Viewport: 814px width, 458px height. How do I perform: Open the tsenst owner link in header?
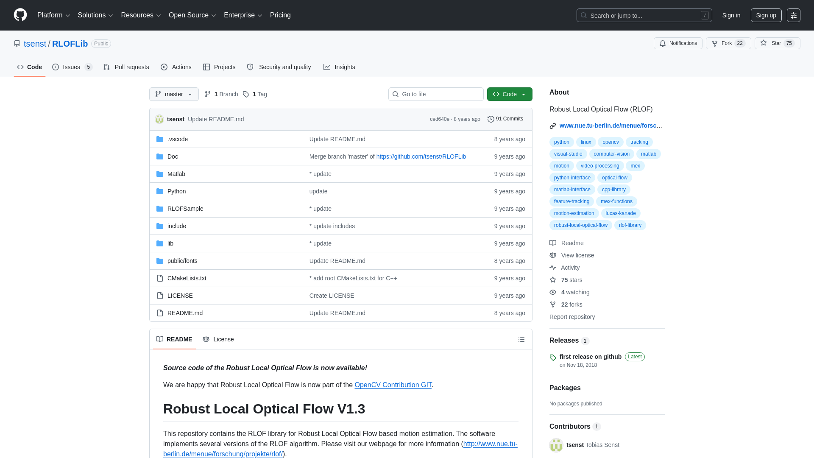click(35, 44)
